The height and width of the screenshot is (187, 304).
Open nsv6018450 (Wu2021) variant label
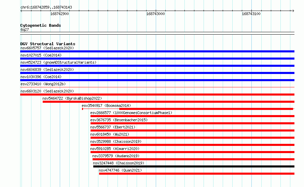click(110, 134)
